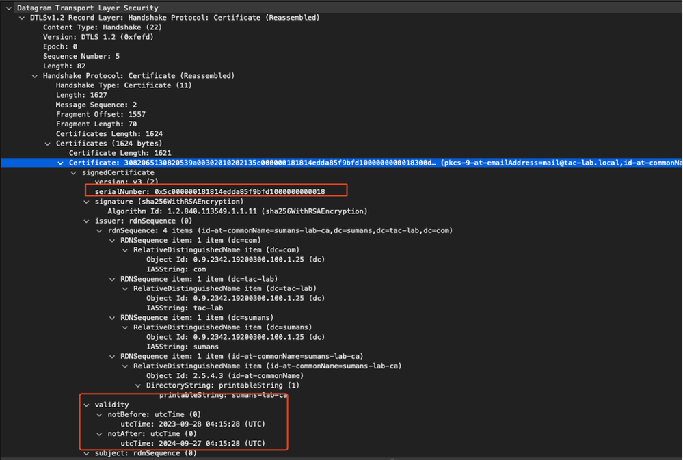Collapse the RDNSequence item for dc=com

click(111, 240)
